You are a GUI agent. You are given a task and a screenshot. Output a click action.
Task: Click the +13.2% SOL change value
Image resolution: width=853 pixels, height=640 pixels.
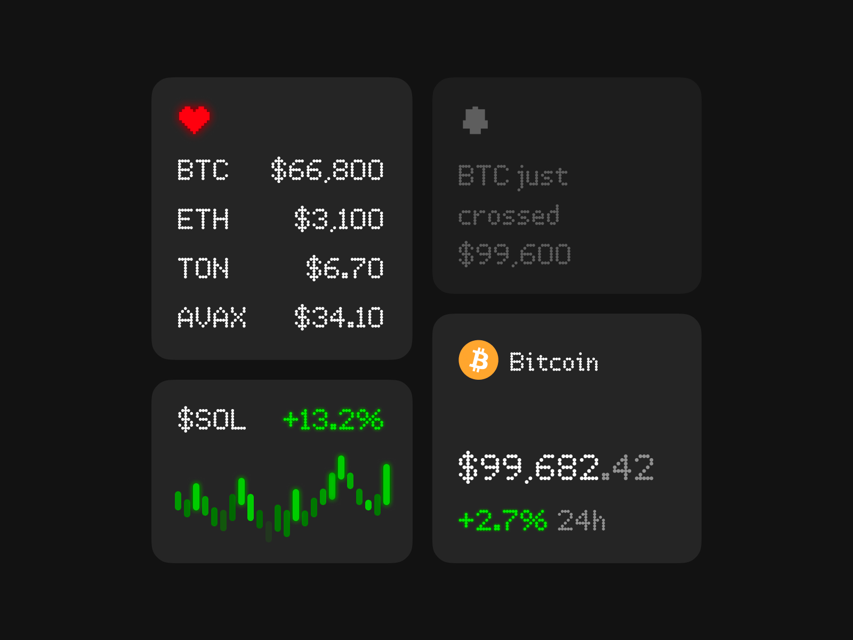click(x=333, y=420)
